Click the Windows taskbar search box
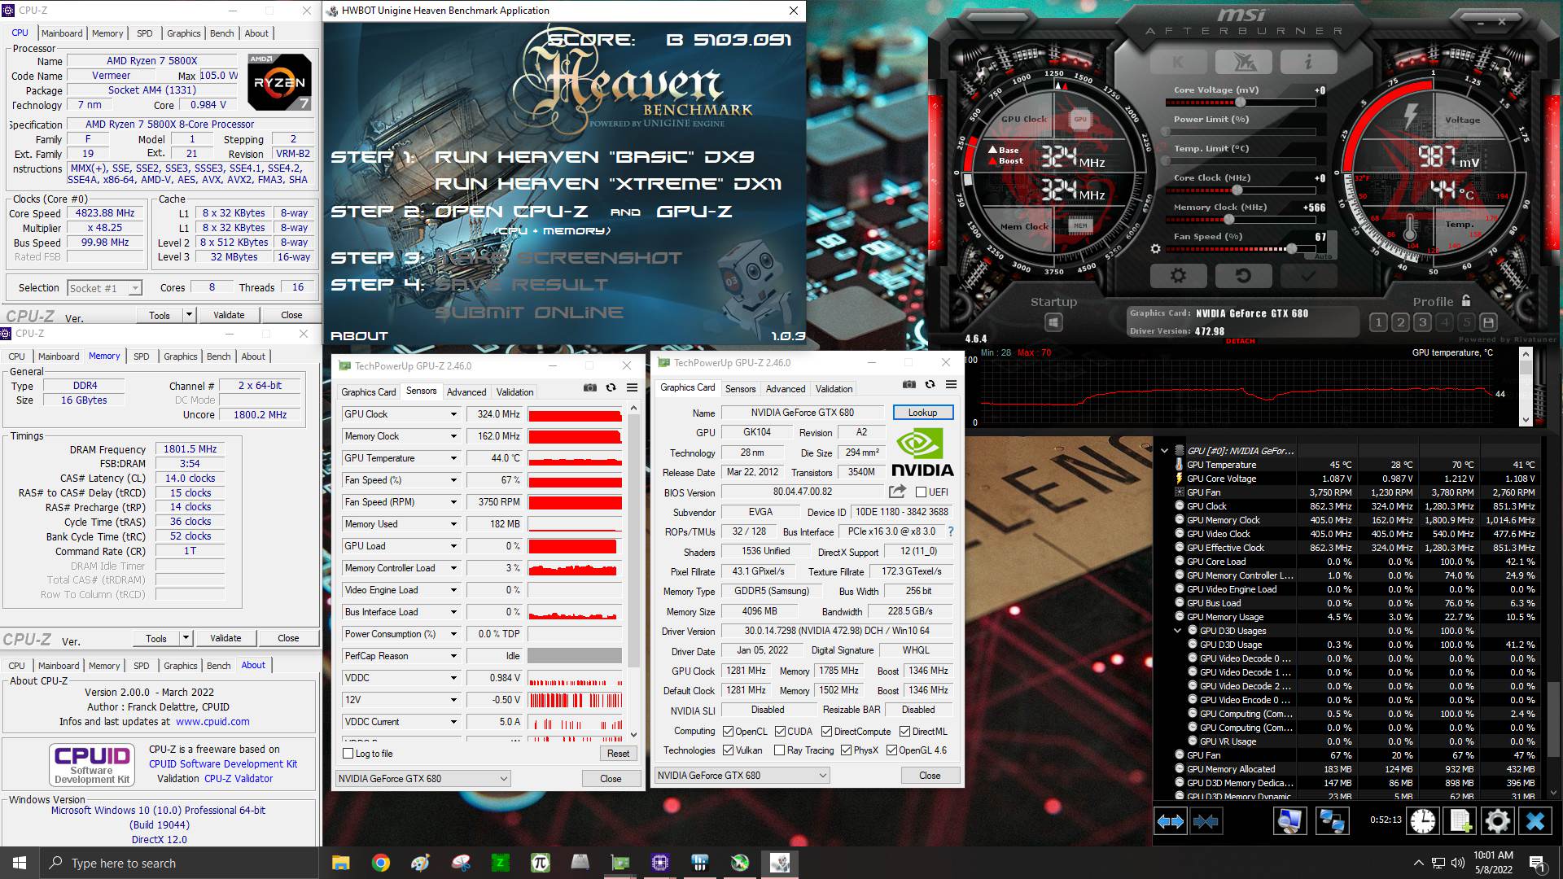Screen dimensions: 1563x879 [x=179, y=864]
